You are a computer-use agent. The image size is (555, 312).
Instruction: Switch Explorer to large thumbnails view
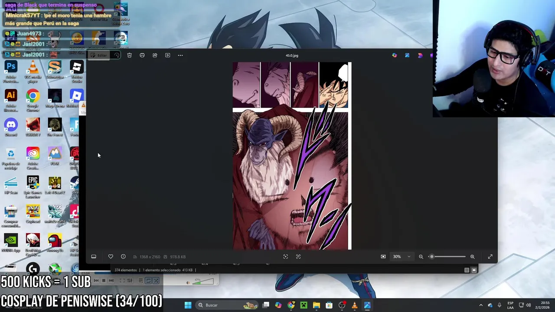(x=474, y=270)
